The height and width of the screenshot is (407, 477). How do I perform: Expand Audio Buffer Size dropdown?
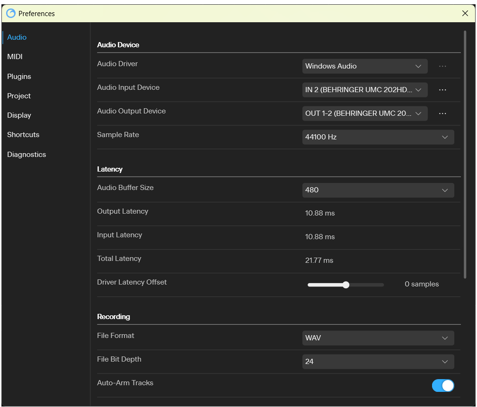pos(378,190)
